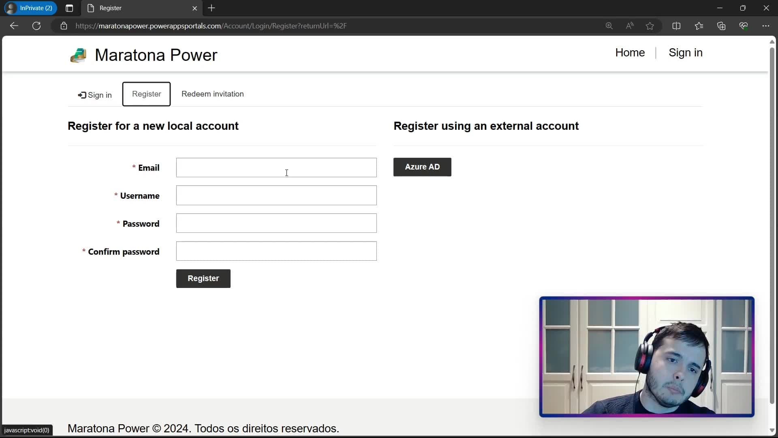Click the Confirm password label
The height and width of the screenshot is (438, 778).
[124, 252]
